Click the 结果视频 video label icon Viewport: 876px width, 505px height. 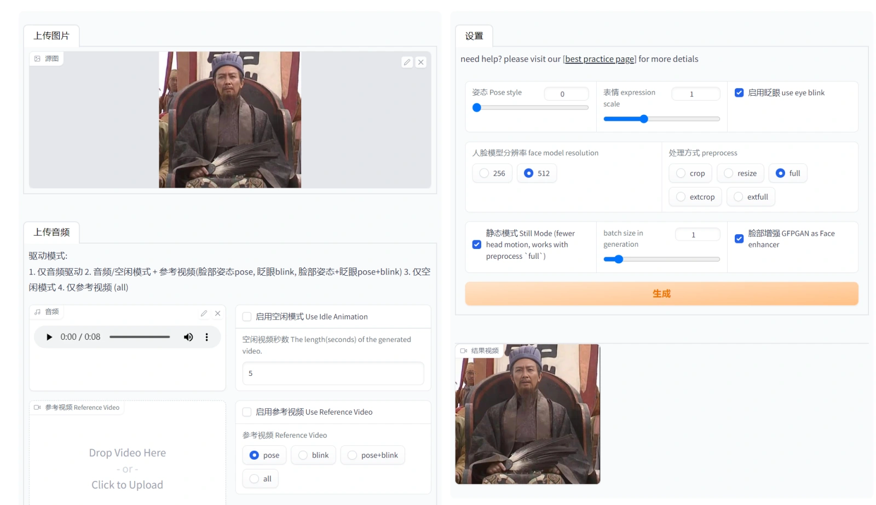coord(463,351)
